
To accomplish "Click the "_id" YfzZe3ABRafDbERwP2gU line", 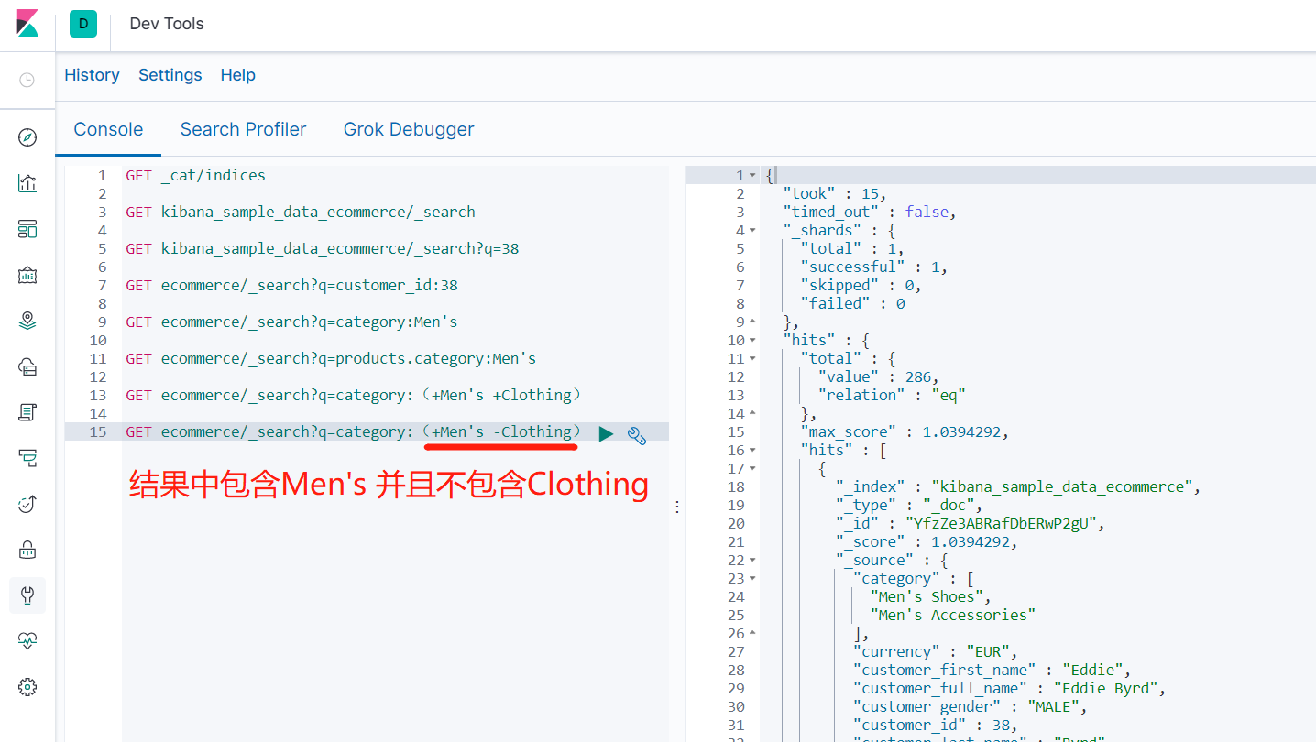I will pyautogui.click(x=971, y=523).
